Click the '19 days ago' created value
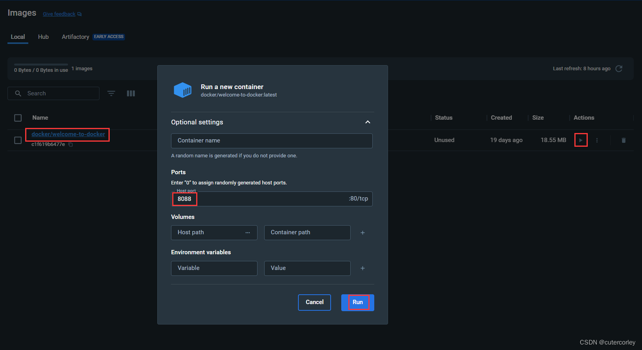Image resolution: width=642 pixels, height=350 pixels. (x=506, y=140)
